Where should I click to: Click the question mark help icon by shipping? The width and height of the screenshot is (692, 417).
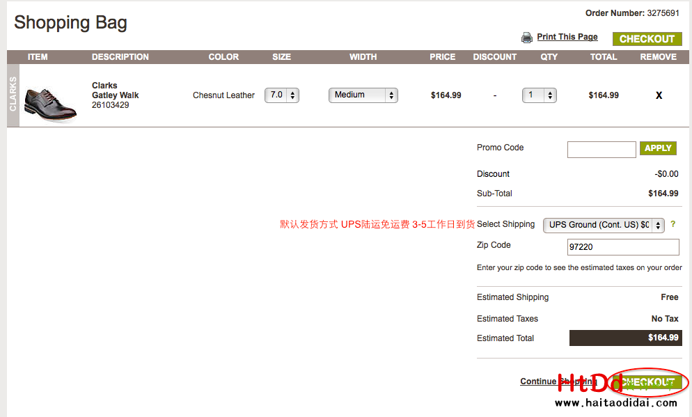[673, 224]
